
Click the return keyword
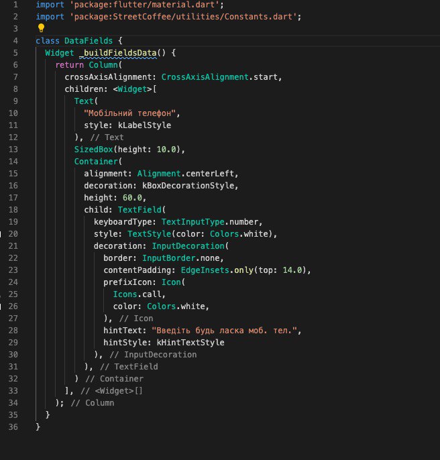tap(69, 65)
